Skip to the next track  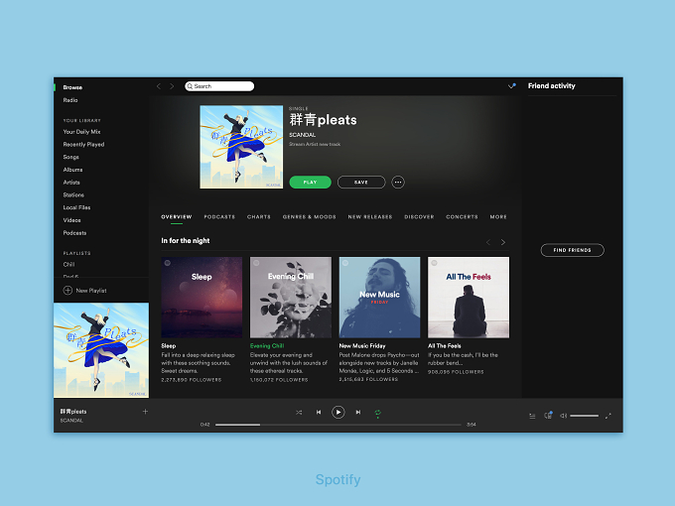(358, 412)
